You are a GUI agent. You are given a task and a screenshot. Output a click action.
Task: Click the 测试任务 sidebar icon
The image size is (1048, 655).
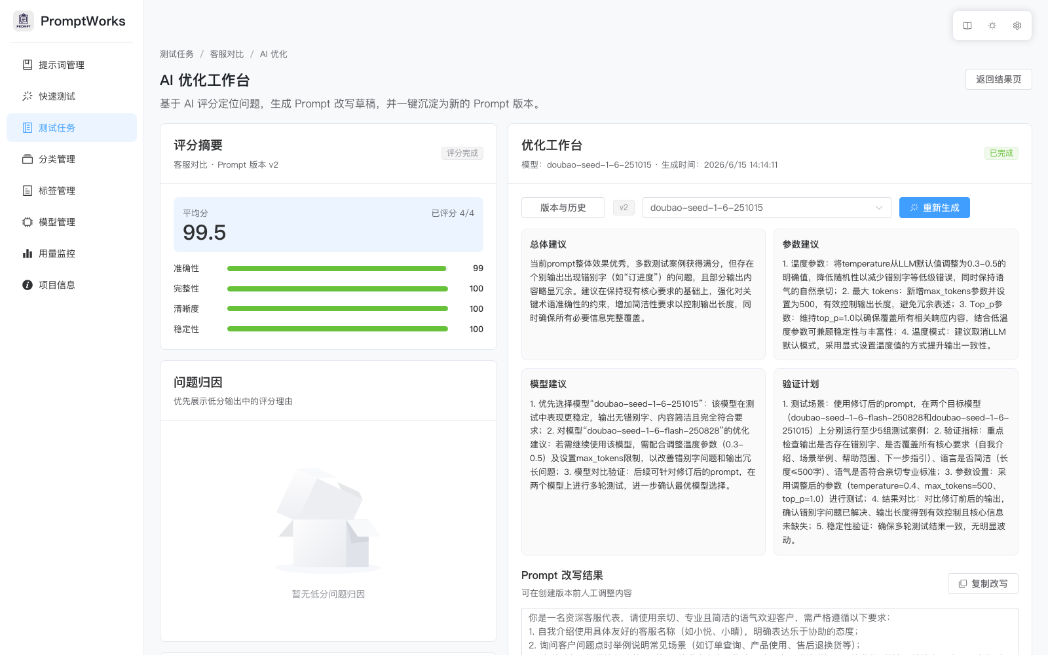point(28,128)
